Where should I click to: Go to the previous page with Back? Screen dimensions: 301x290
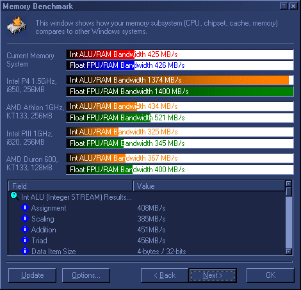(165, 275)
